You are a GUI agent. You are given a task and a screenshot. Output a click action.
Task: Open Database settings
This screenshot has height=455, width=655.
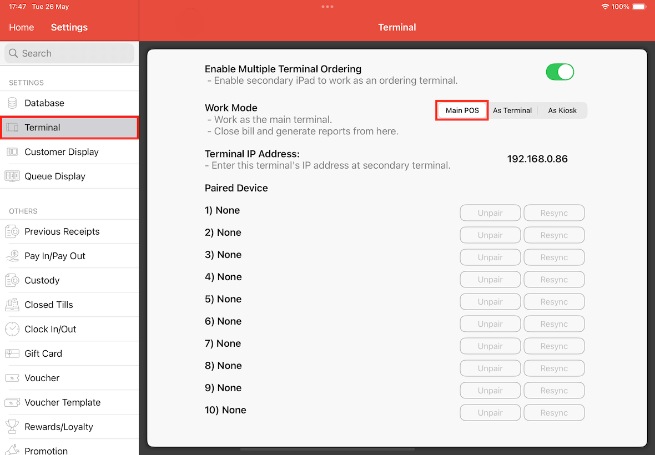point(69,103)
